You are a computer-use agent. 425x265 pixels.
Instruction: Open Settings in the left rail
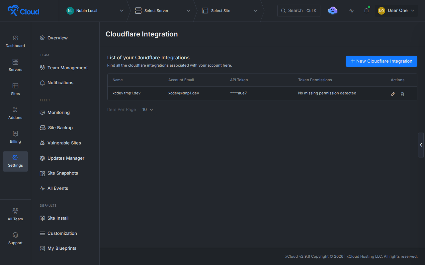click(x=15, y=161)
